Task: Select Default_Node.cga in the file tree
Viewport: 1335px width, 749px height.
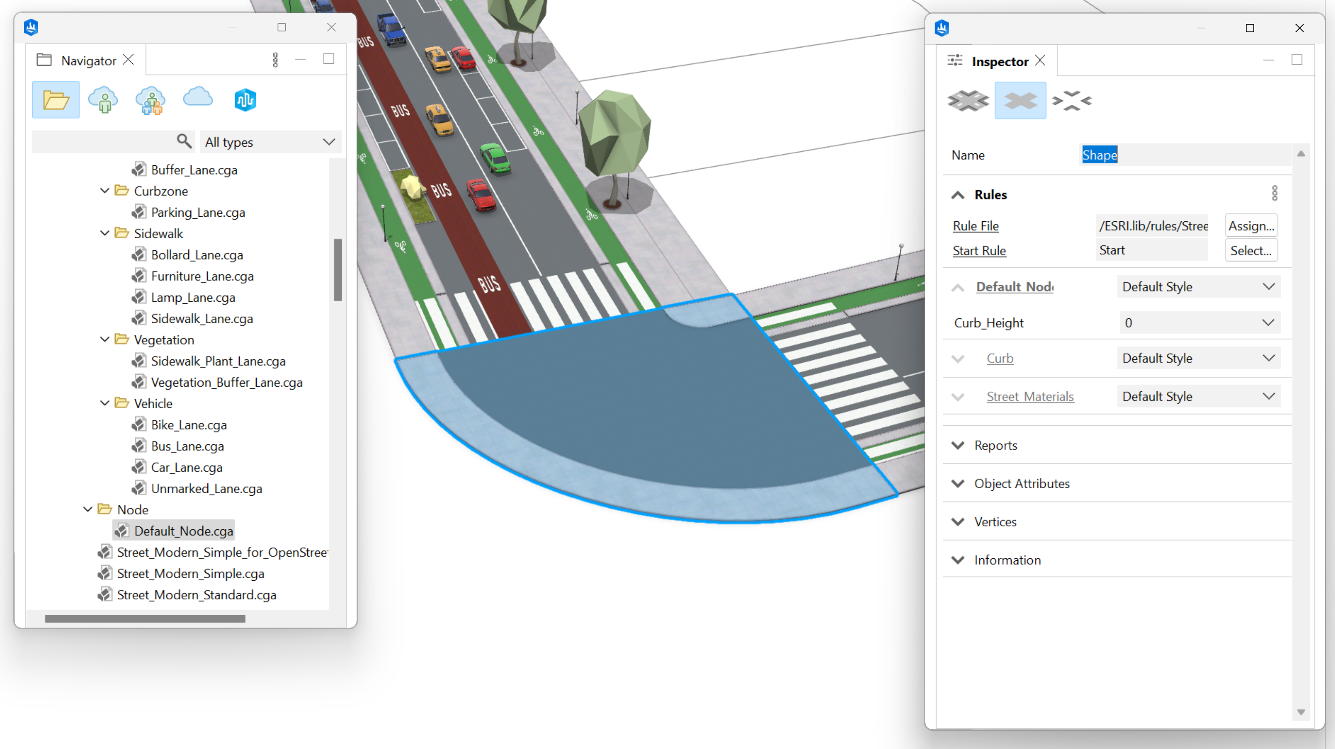Action: click(183, 531)
